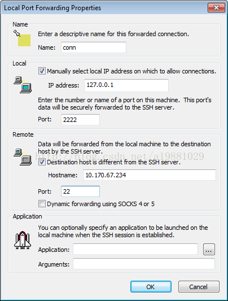
Task: Enable Dynamic forwarding using SOCKS checkbox
Action: tap(42, 204)
